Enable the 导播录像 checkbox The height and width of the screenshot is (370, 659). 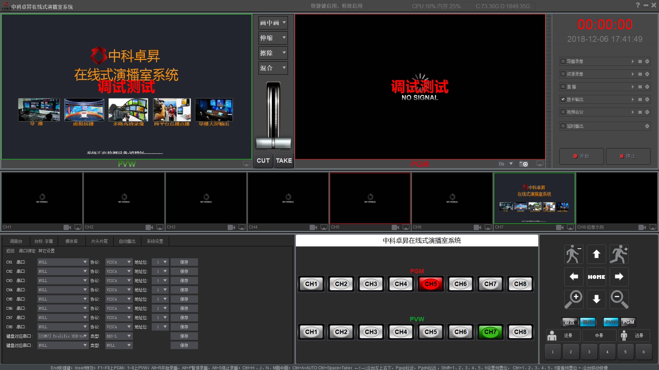tap(563, 61)
